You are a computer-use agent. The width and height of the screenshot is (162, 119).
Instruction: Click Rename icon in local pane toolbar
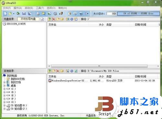pos(62,71)
